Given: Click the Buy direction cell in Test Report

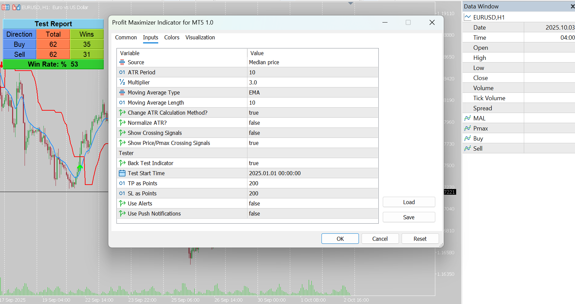Looking at the screenshot, I should 20,44.
